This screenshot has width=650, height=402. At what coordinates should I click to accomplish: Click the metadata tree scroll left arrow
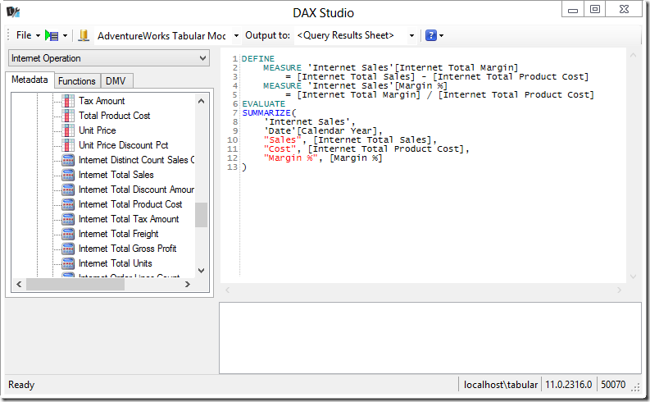pyautogui.click(x=19, y=284)
